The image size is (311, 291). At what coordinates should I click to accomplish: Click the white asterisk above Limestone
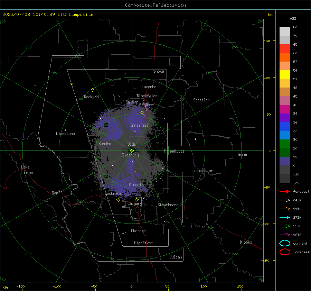pyautogui.click(x=65, y=130)
